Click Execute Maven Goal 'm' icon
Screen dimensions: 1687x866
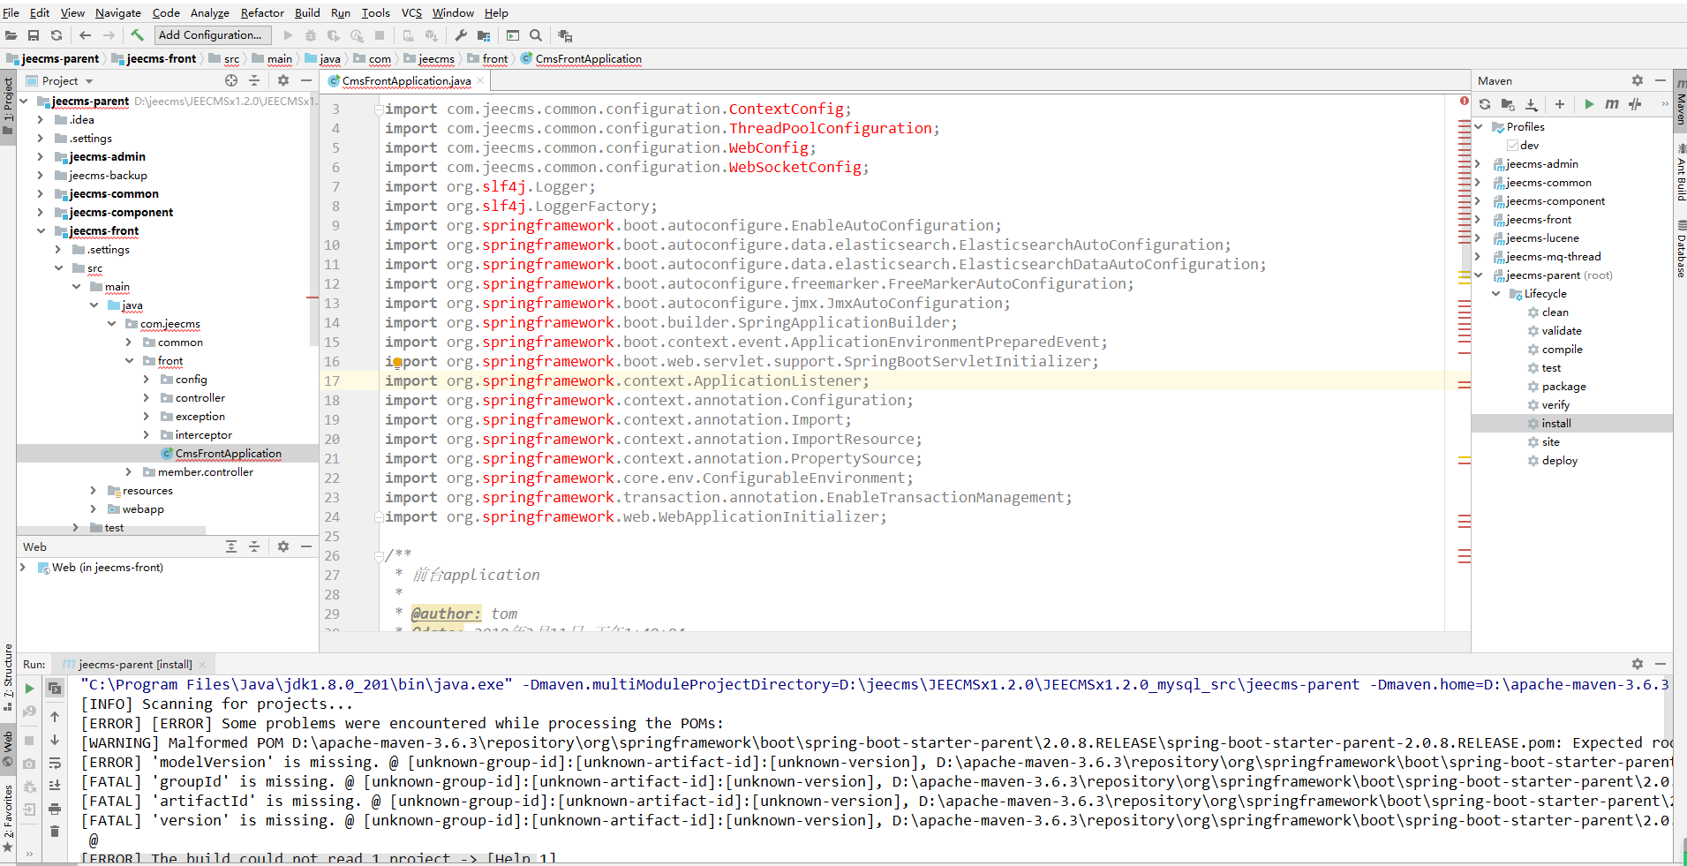pos(1612,104)
